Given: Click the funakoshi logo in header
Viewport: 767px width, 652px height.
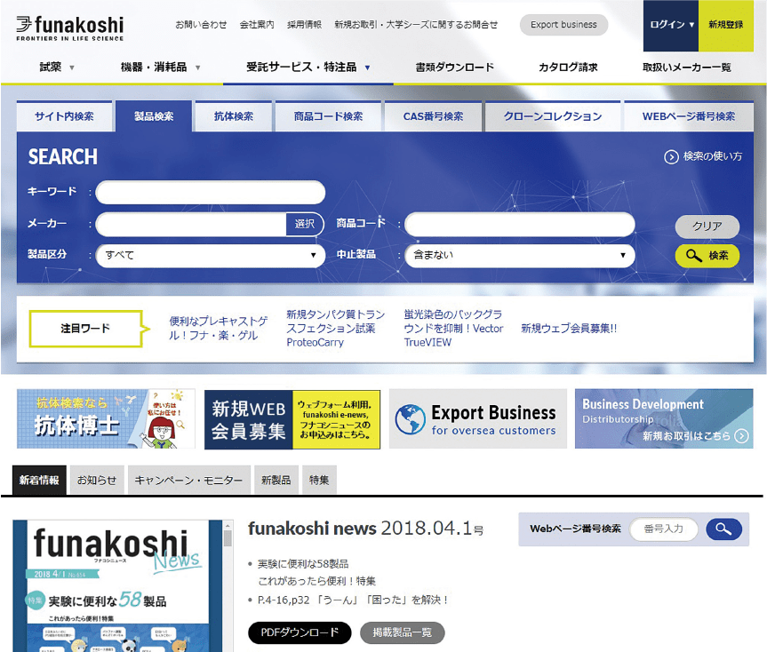Looking at the screenshot, I should click(69, 27).
